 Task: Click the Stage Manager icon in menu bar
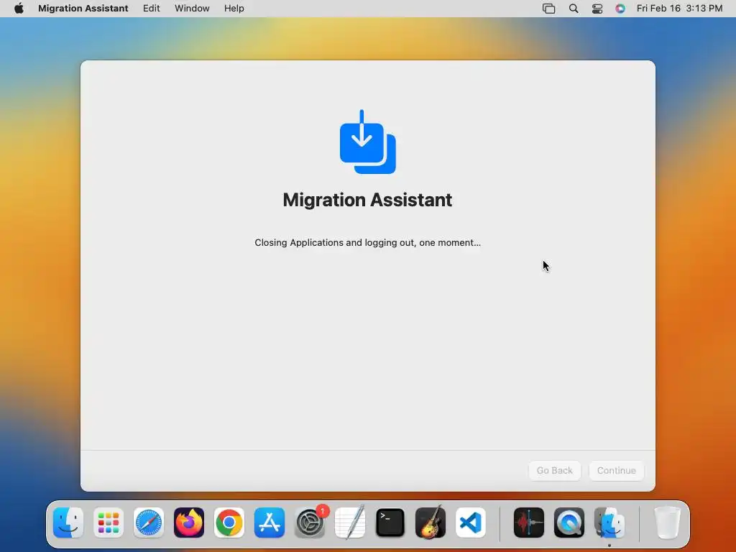point(548,9)
